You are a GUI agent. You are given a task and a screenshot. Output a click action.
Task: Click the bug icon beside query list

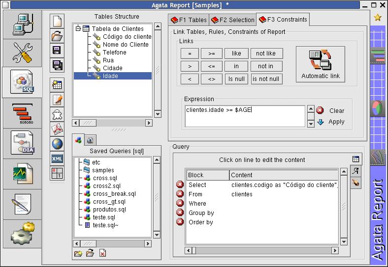point(356,183)
